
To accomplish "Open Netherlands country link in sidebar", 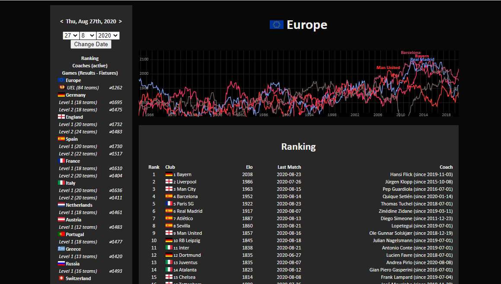I will [79, 205].
